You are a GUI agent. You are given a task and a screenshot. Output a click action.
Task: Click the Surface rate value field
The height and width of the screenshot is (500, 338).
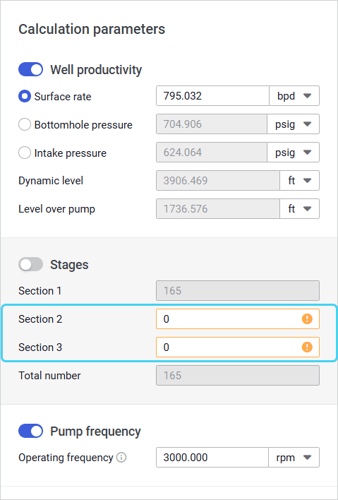pos(212,95)
